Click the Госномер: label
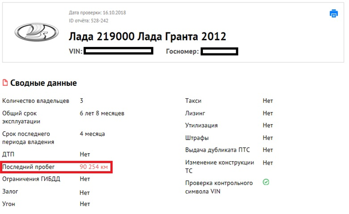This screenshot has width=349, height=214. (182, 51)
